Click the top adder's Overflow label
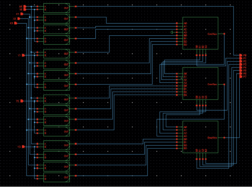252x187 pixels. (212, 34)
